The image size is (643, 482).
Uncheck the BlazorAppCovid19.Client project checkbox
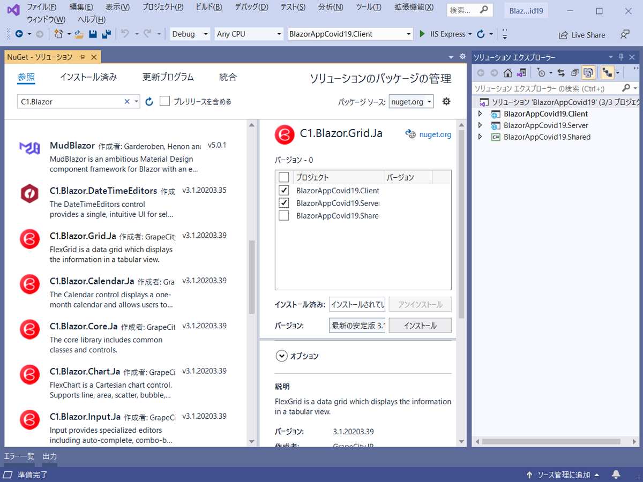pyautogui.click(x=284, y=190)
